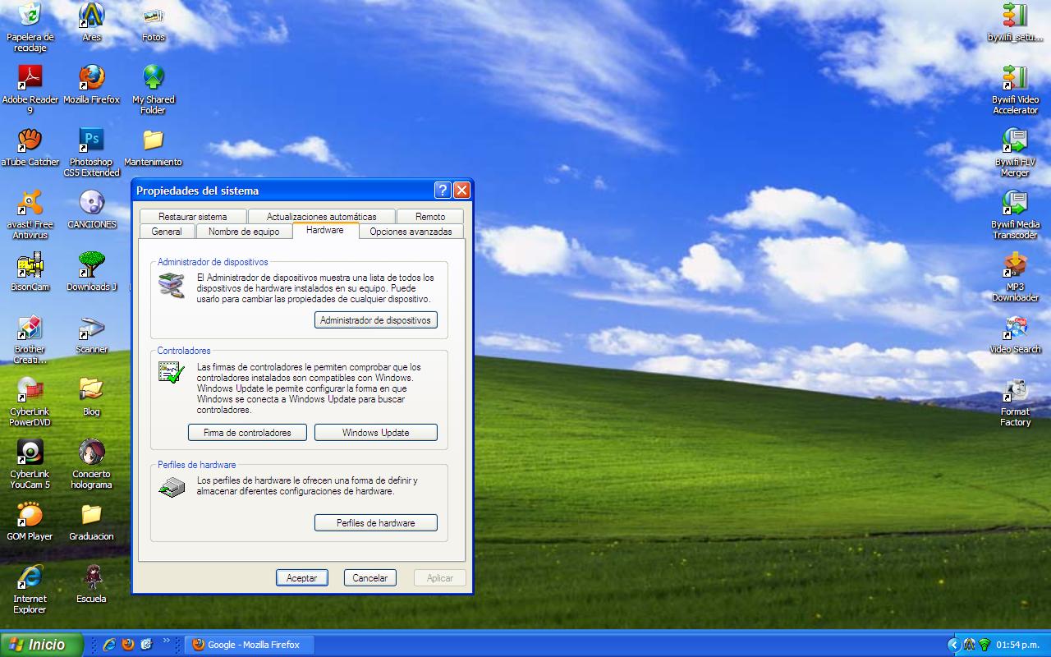Select the Photoshop CS5 Extended icon

(x=91, y=152)
